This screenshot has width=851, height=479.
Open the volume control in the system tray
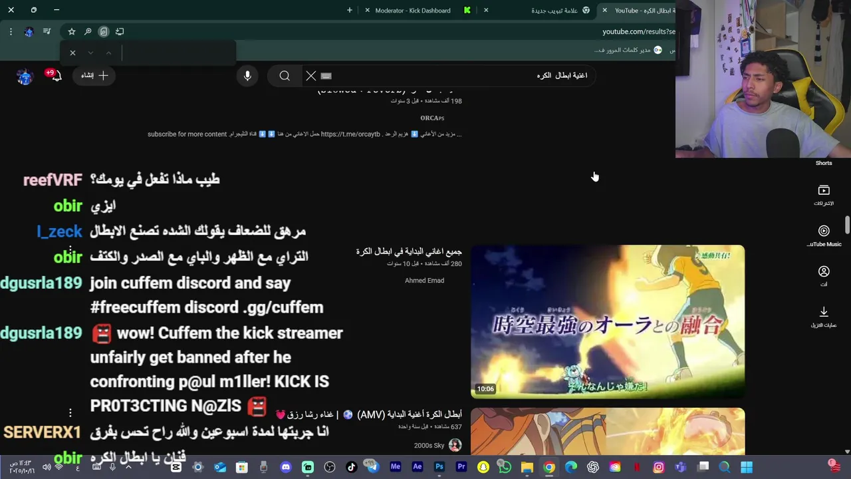(x=46, y=467)
